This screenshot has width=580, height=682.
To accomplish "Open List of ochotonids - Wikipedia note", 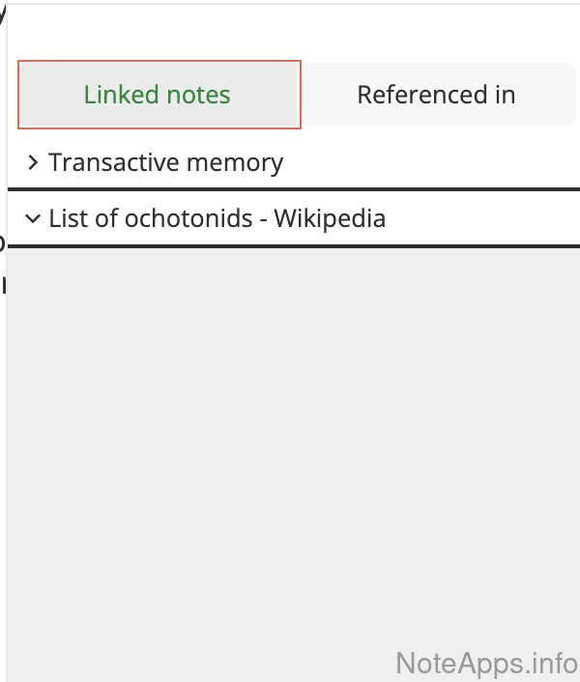I will (217, 218).
